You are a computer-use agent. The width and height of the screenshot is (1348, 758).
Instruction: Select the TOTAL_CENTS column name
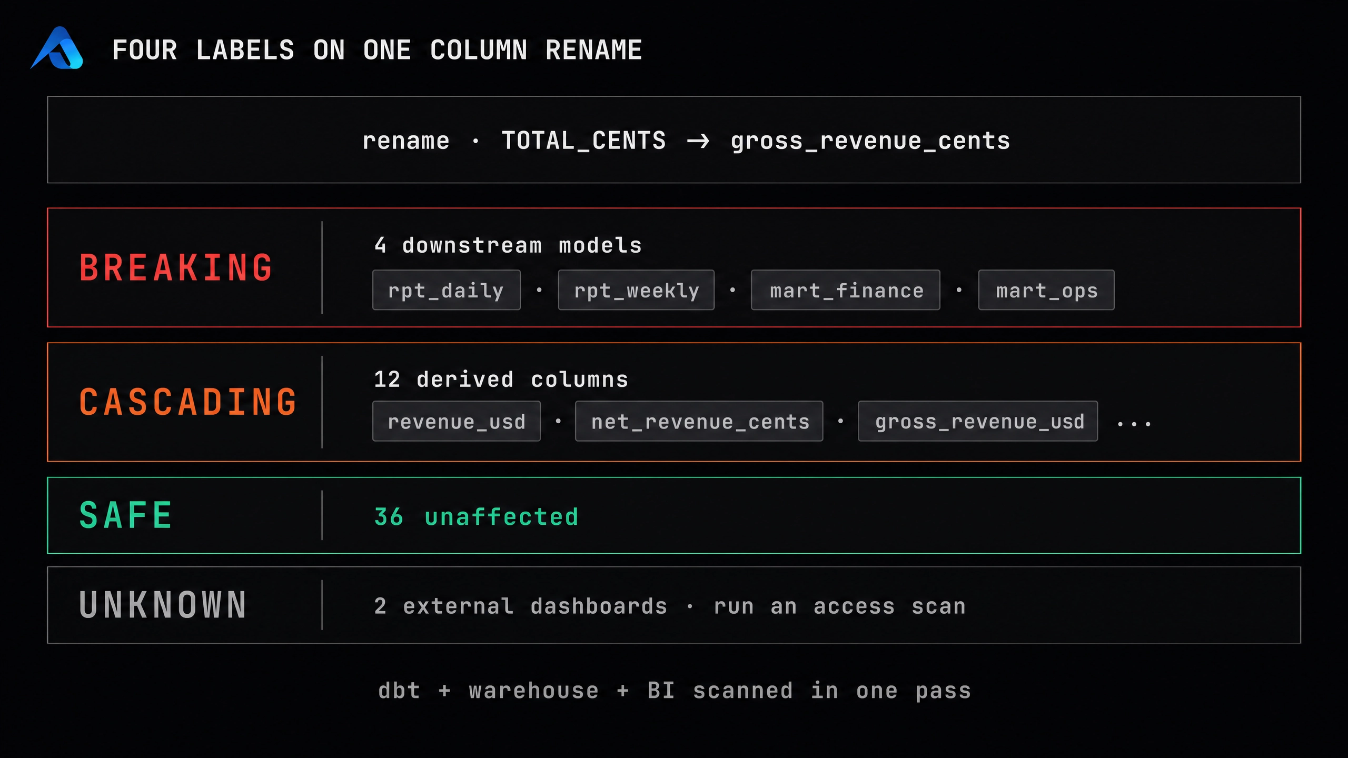tap(583, 141)
